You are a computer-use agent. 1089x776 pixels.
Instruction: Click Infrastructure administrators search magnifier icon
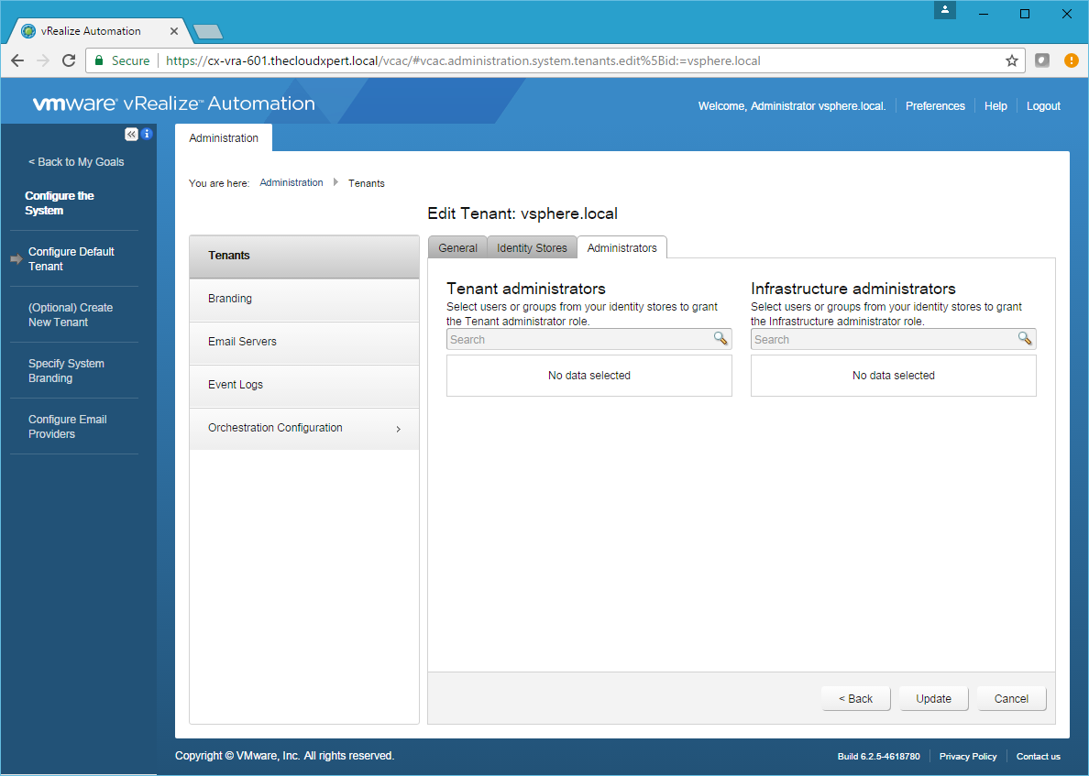coord(1025,339)
